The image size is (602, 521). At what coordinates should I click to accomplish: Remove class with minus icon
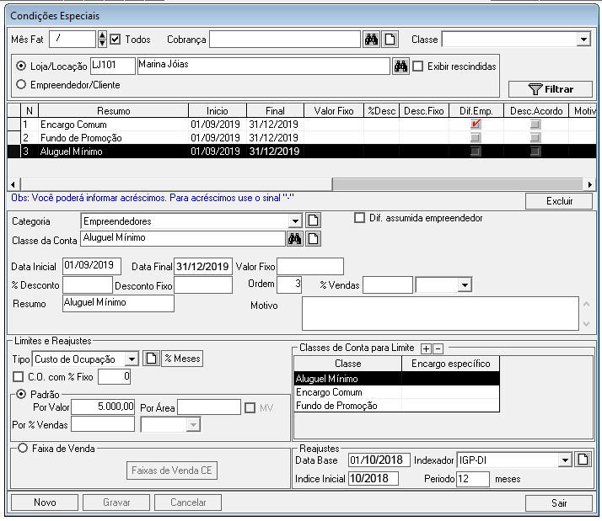pos(438,348)
